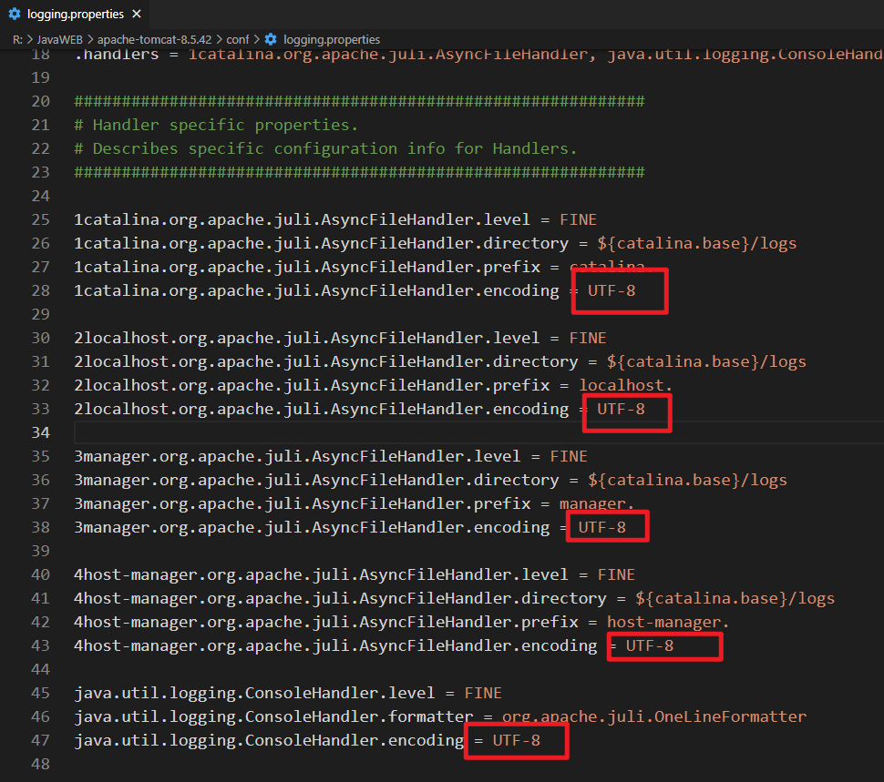Click FINE value on line 45
The image size is (884, 782).
coord(483,693)
